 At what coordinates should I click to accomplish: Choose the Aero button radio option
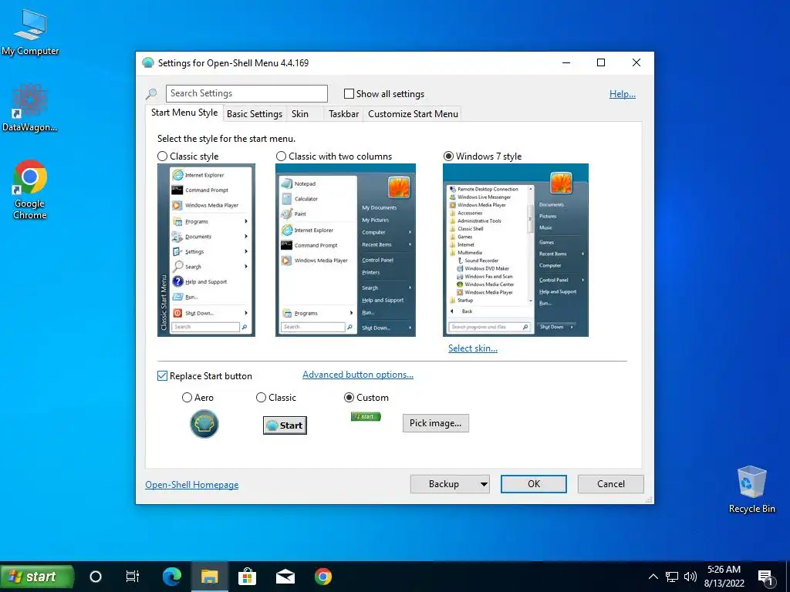pyautogui.click(x=187, y=397)
